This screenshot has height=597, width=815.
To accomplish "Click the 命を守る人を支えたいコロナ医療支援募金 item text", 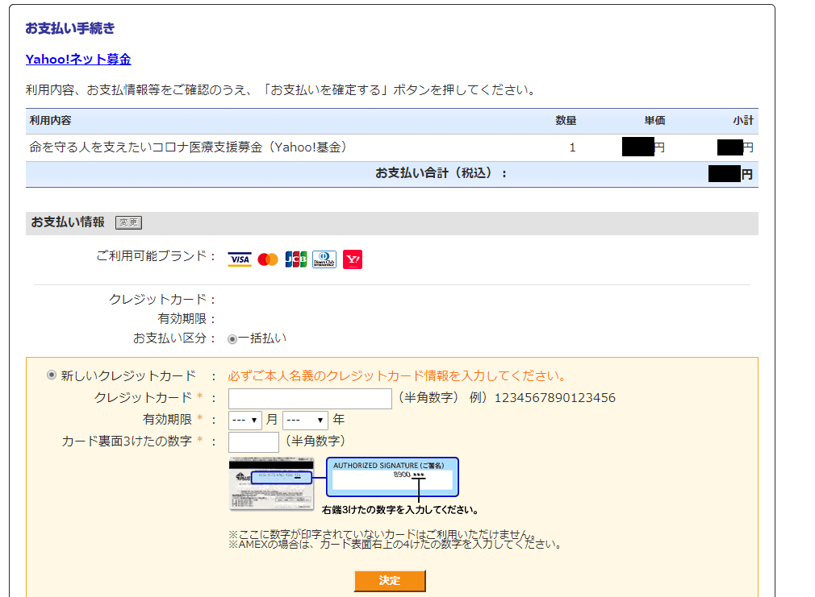I will [188, 147].
